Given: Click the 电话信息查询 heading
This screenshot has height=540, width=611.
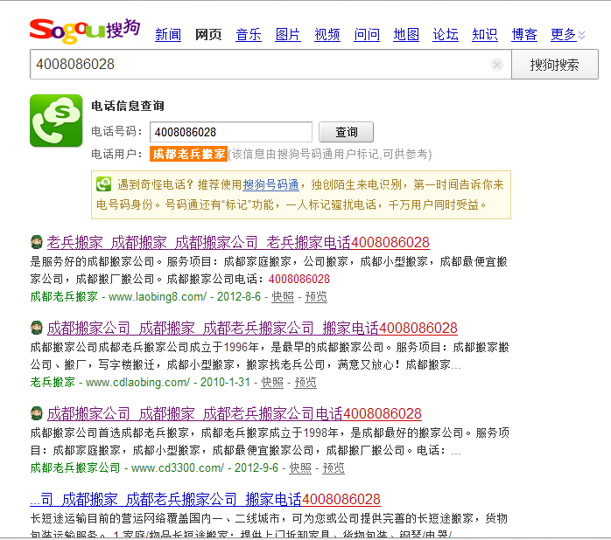Looking at the screenshot, I should [x=128, y=106].
